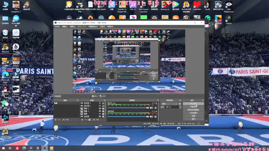
Task: Open OBS Studio desktop shortcut
Action: coord(101,6)
